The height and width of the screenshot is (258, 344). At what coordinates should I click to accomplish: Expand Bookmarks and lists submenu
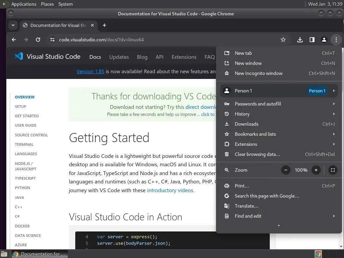click(x=279, y=134)
